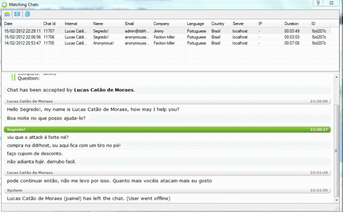Sort by the Server column header
The height and width of the screenshot is (212, 343).
click(x=238, y=23)
